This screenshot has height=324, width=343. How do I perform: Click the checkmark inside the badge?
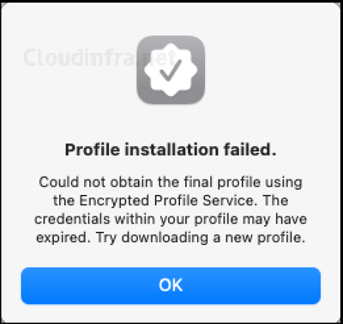click(x=171, y=70)
